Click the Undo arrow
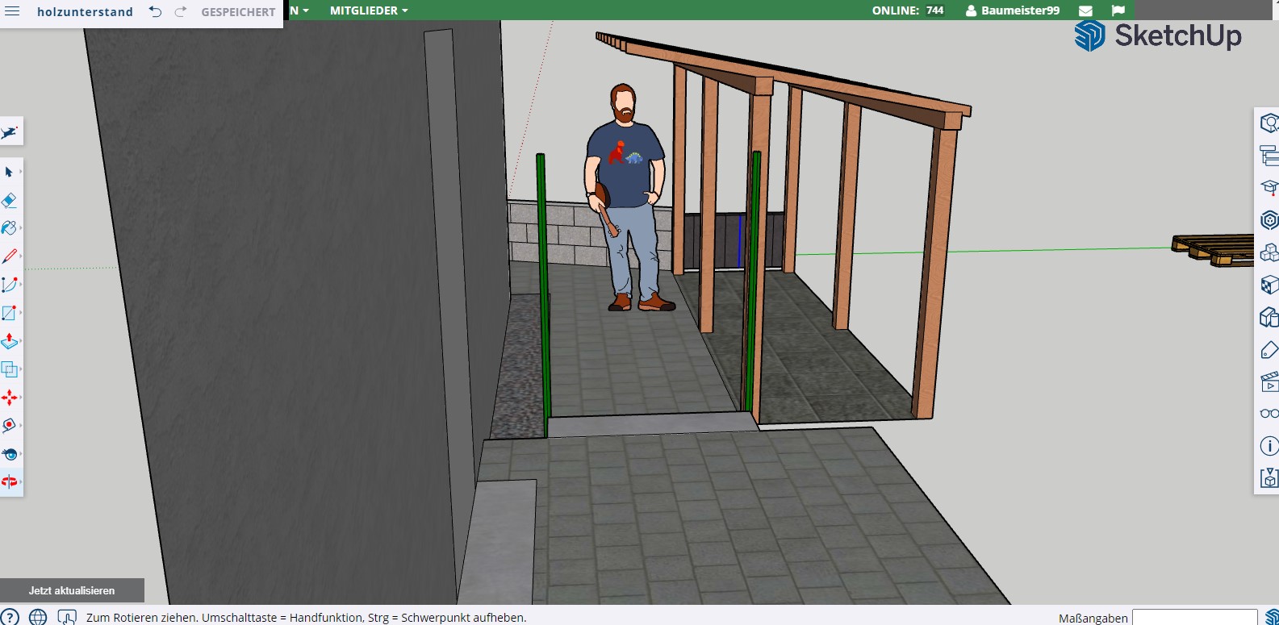1279x625 pixels. point(155,12)
